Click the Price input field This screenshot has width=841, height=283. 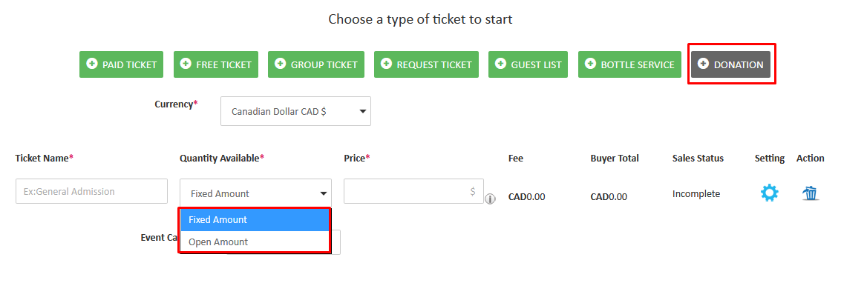coord(413,191)
